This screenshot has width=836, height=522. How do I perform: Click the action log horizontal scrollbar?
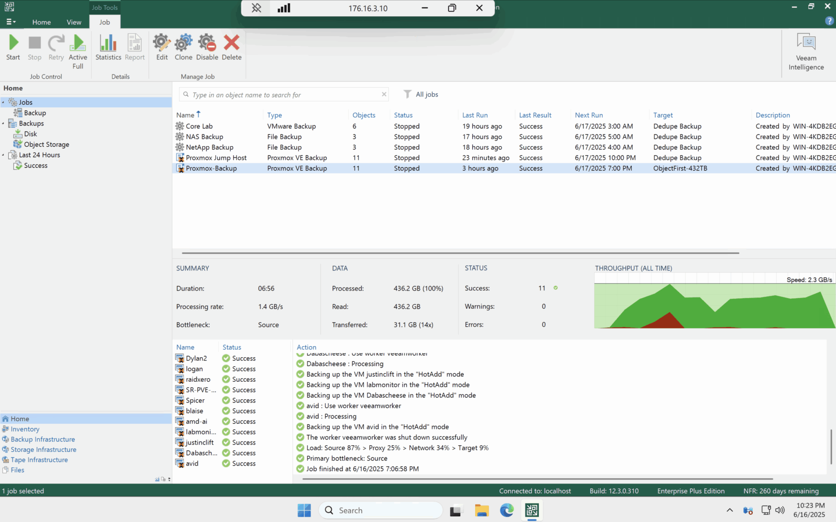click(538, 479)
